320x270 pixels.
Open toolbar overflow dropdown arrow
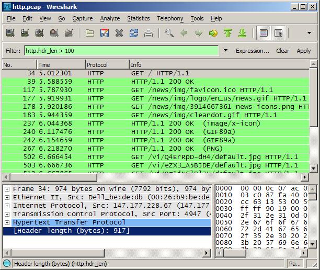click(309, 33)
